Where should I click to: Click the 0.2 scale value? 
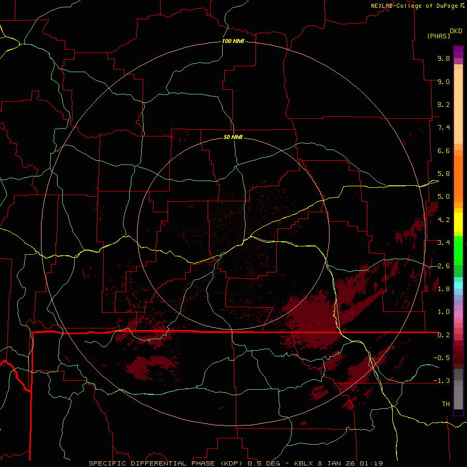pos(444,335)
